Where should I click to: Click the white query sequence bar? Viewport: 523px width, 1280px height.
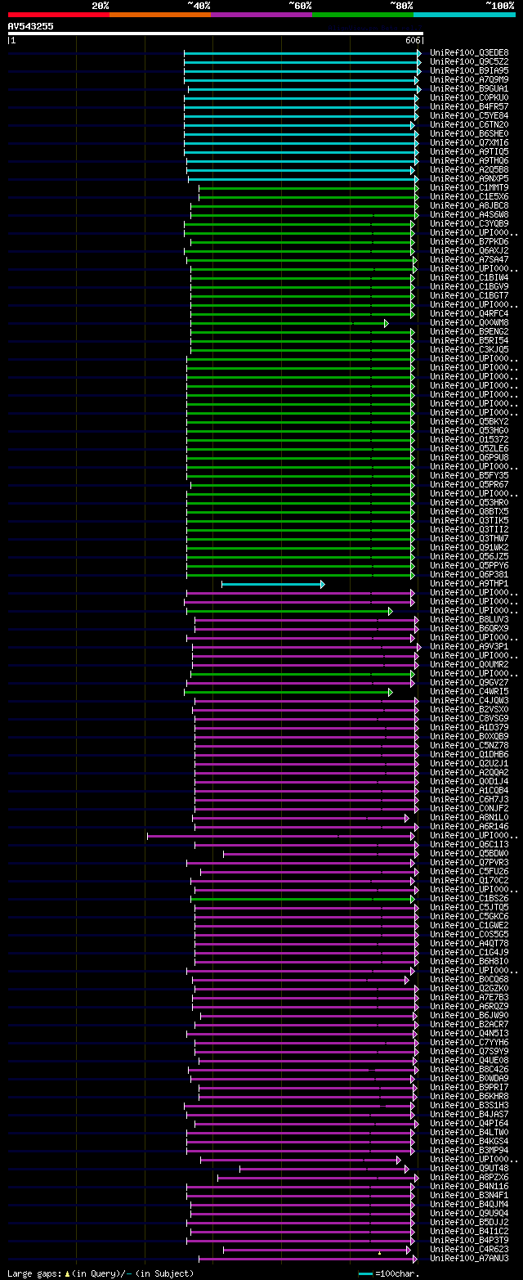215,34
